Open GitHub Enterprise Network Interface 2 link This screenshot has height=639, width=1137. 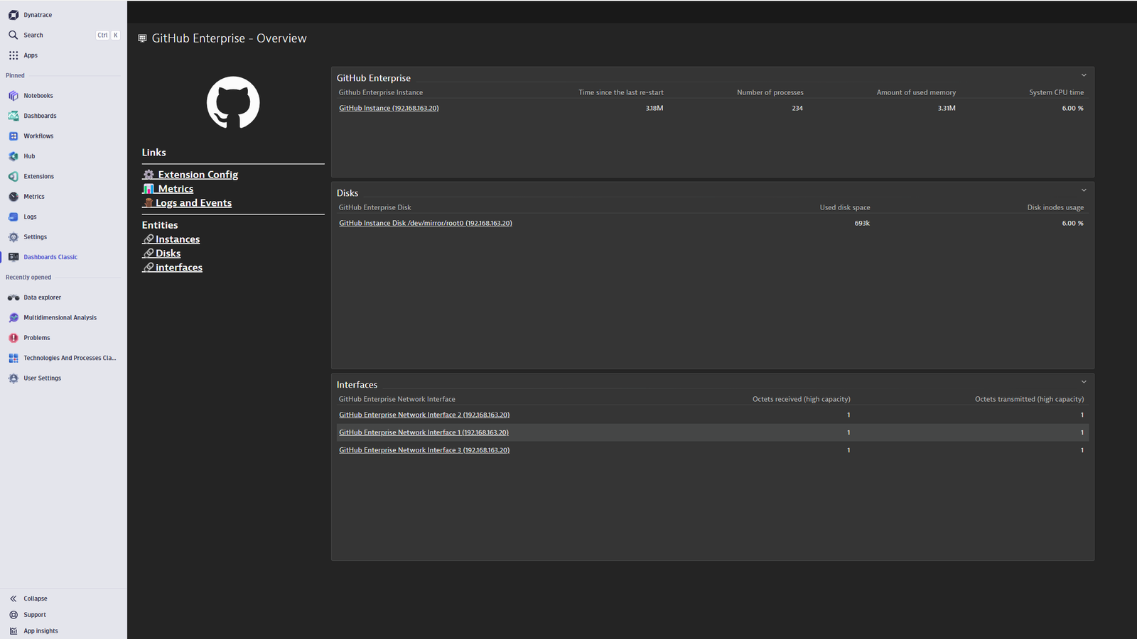coord(424,415)
